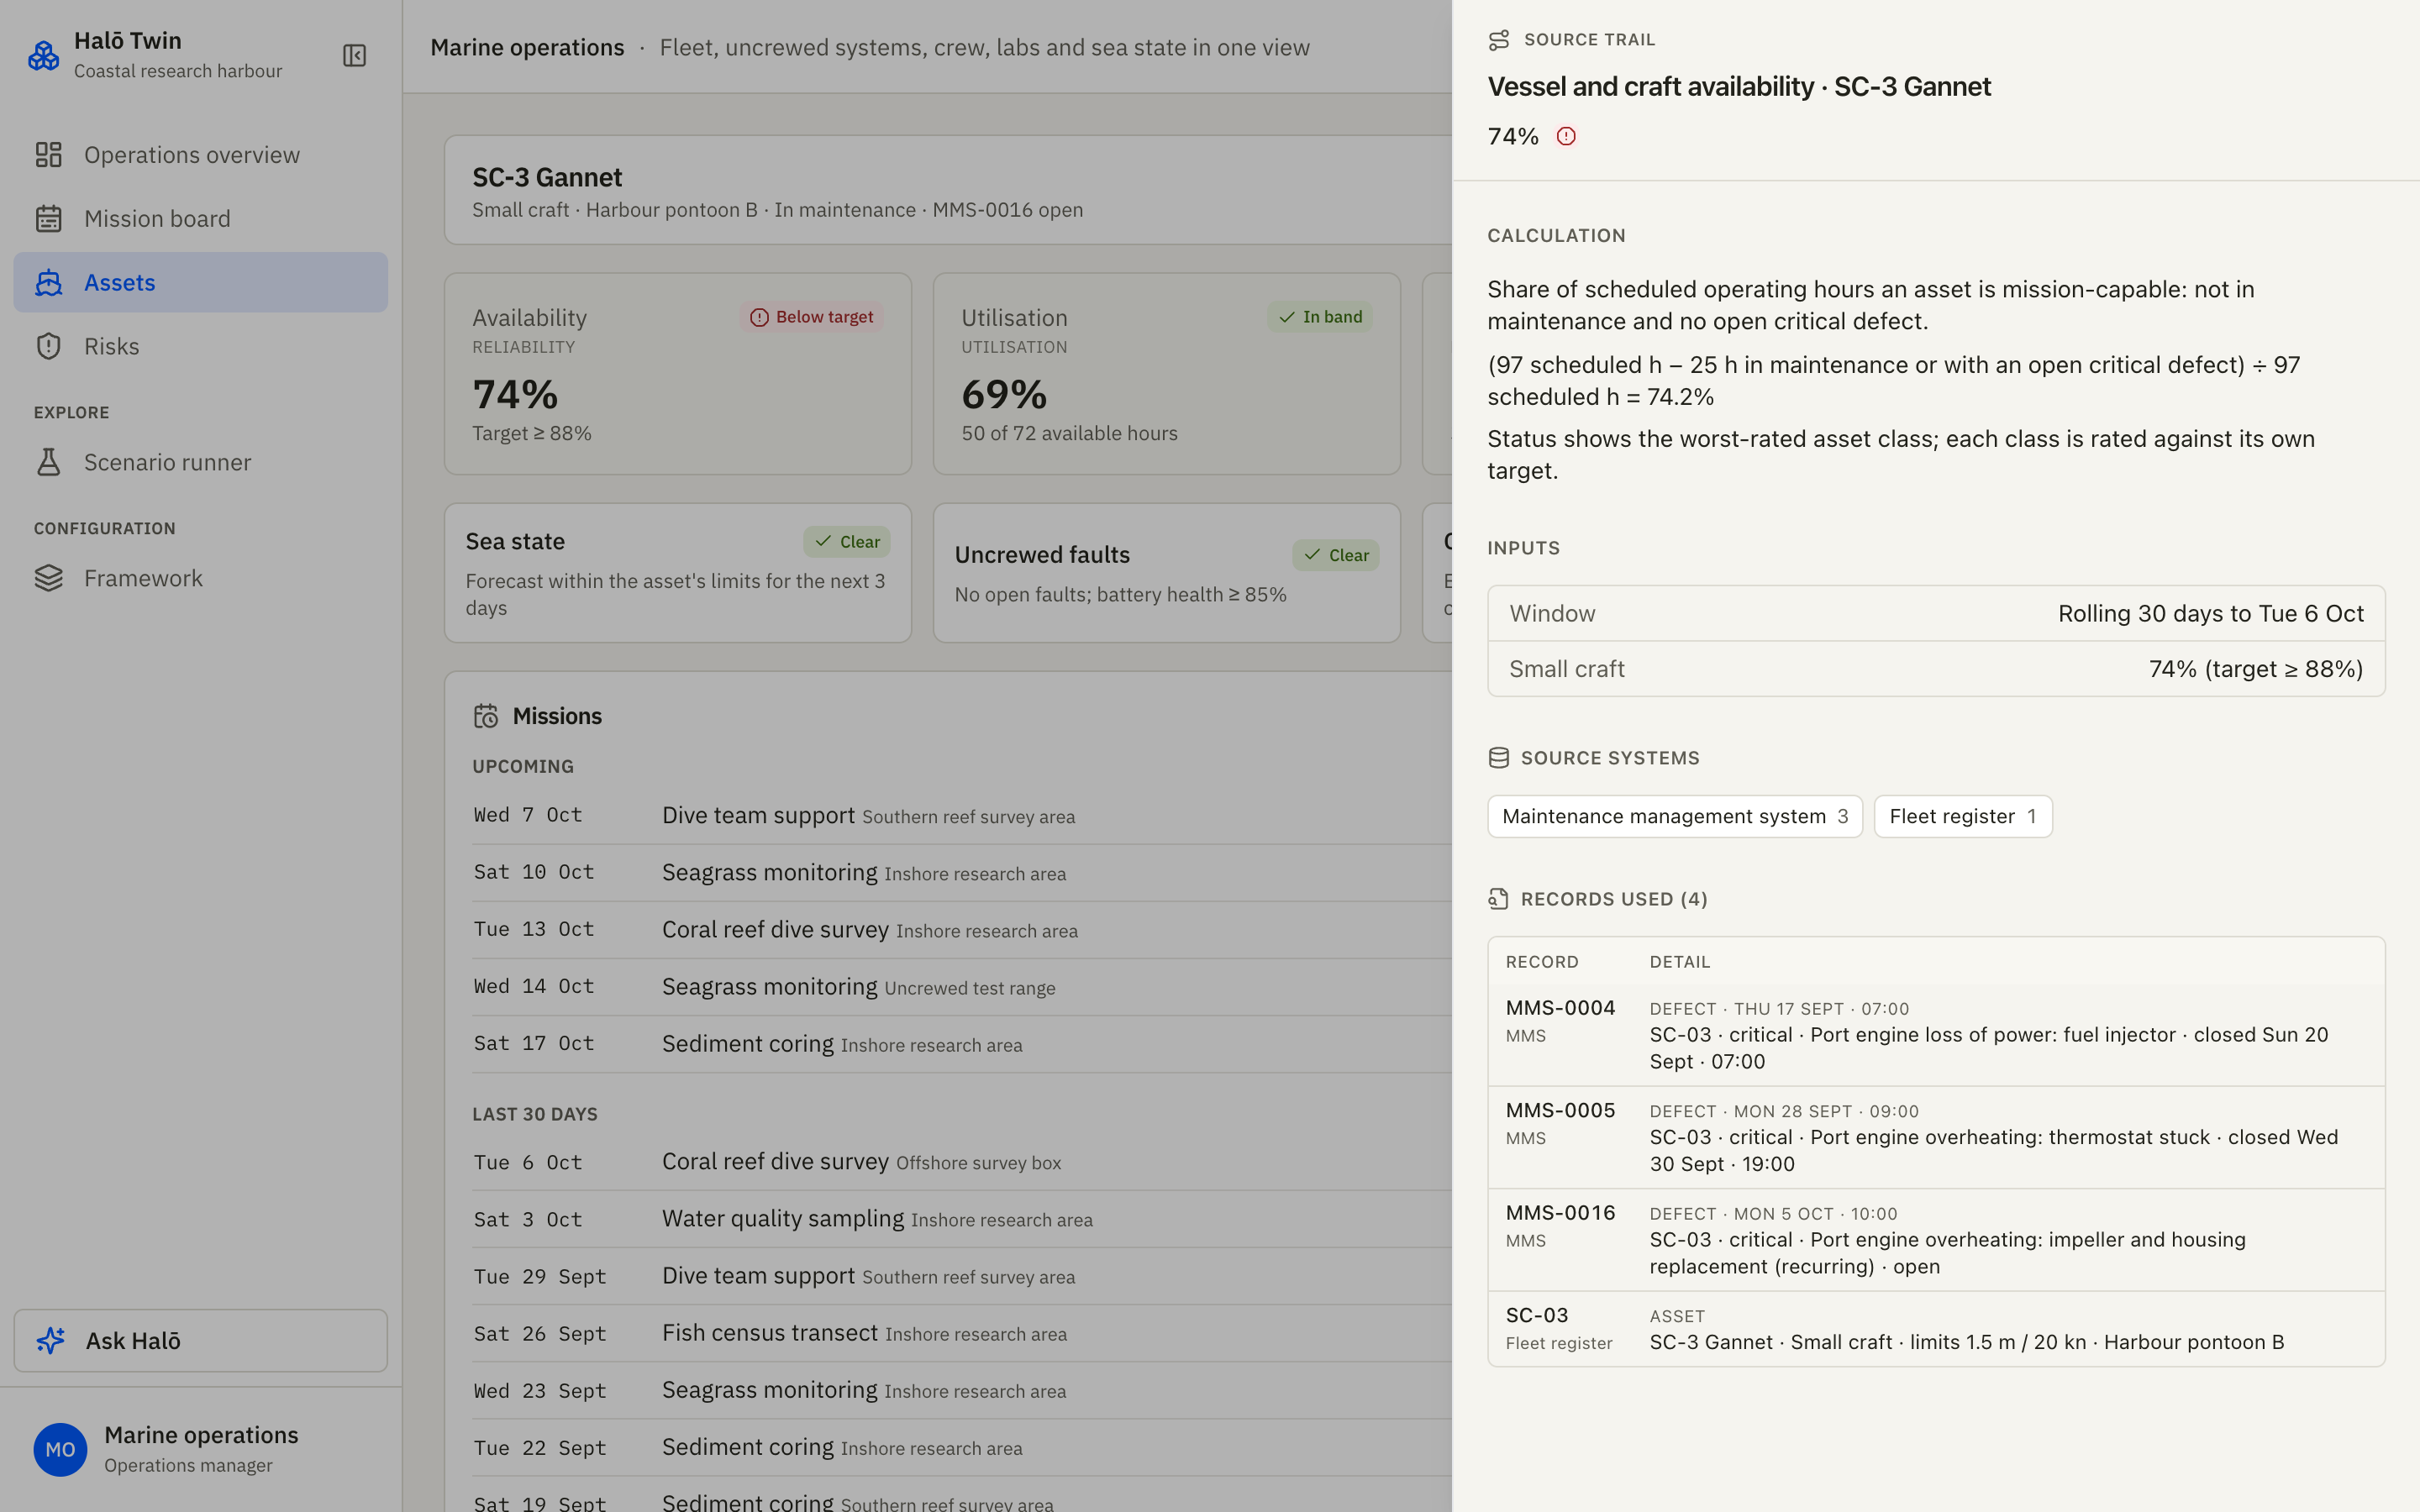Click the red alert icon beside 74%
This screenshot has width=2420, height=1512.
click(x=1566, y=136)
